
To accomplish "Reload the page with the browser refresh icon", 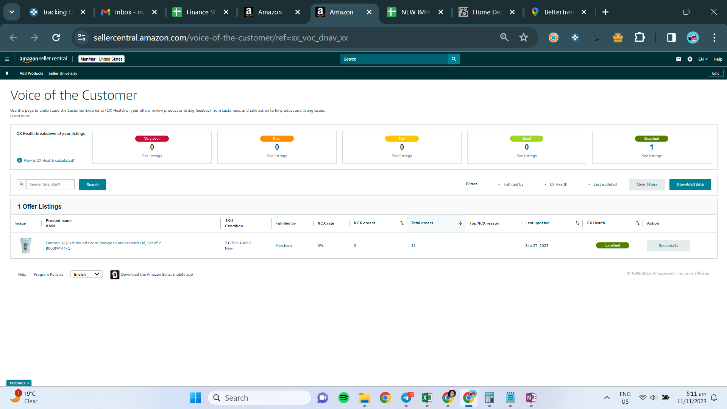I will click(56, 37).
